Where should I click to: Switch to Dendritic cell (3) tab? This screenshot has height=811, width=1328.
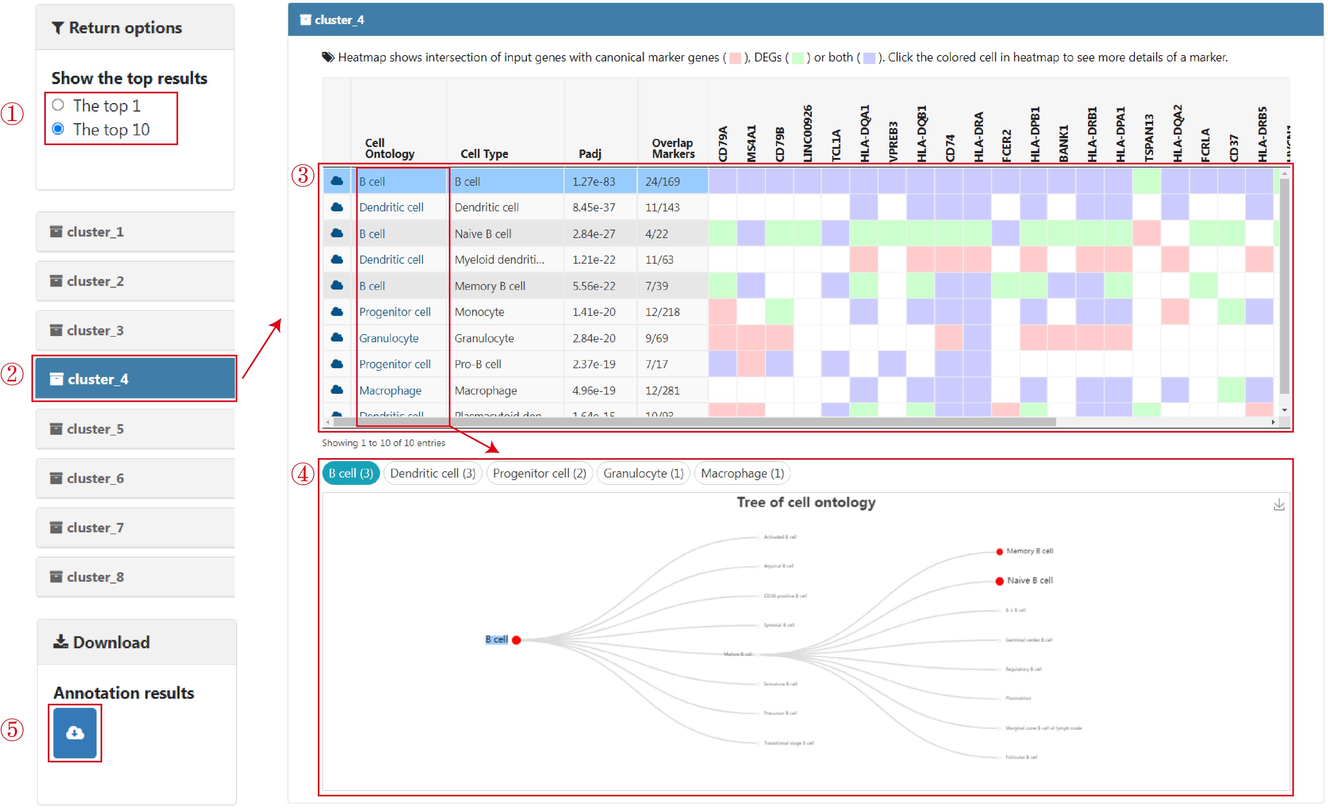(433, 474)
